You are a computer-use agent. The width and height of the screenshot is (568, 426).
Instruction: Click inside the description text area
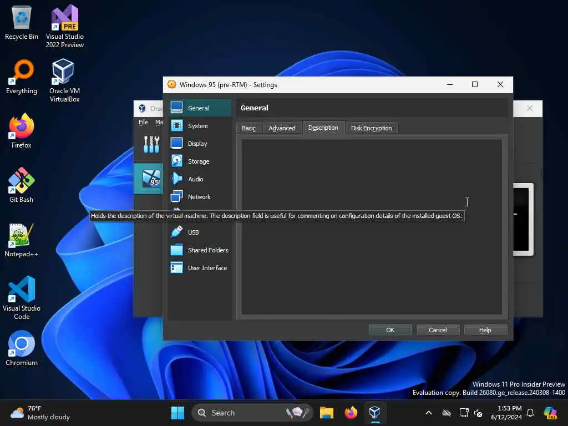point(372,227)
